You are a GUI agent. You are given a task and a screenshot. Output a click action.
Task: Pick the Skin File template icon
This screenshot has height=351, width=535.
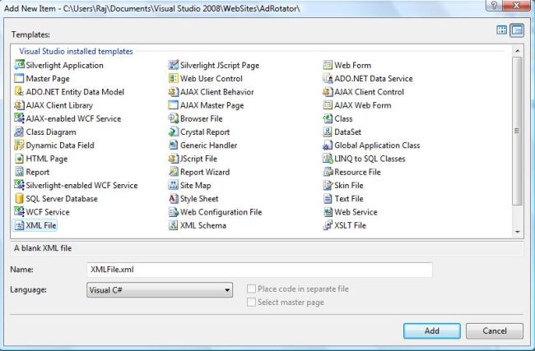point(328,185)
